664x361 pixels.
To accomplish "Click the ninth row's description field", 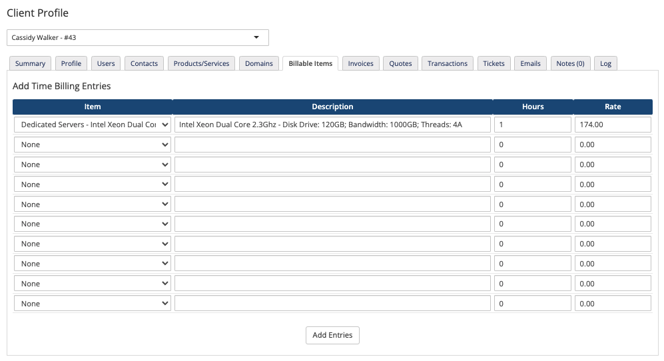I will tap(332, 284).
